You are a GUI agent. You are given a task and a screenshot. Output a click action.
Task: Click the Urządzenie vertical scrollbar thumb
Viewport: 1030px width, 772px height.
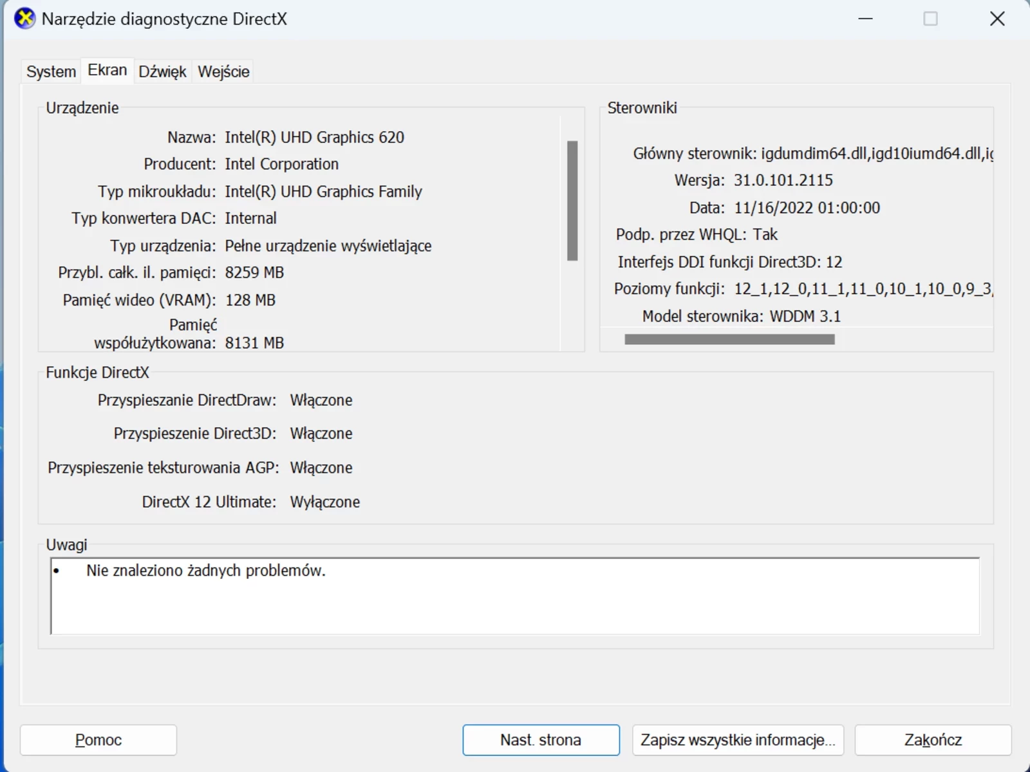(572, 200)
